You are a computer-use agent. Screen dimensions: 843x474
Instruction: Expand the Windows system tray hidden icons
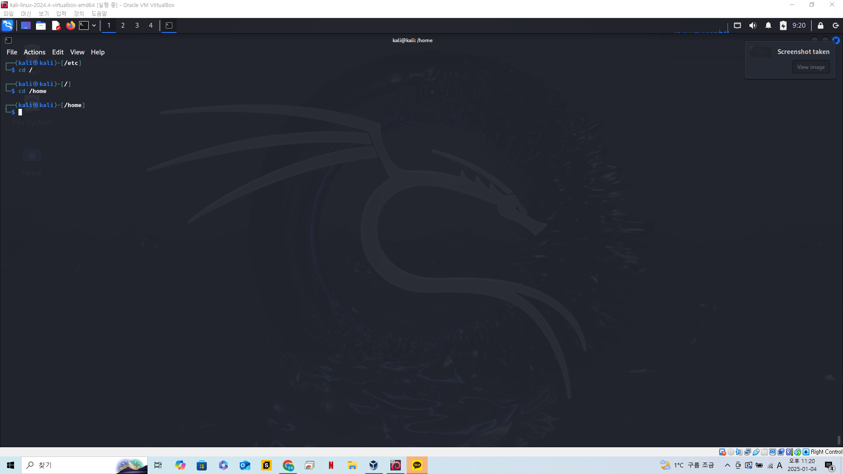click(x=727, y=465)
